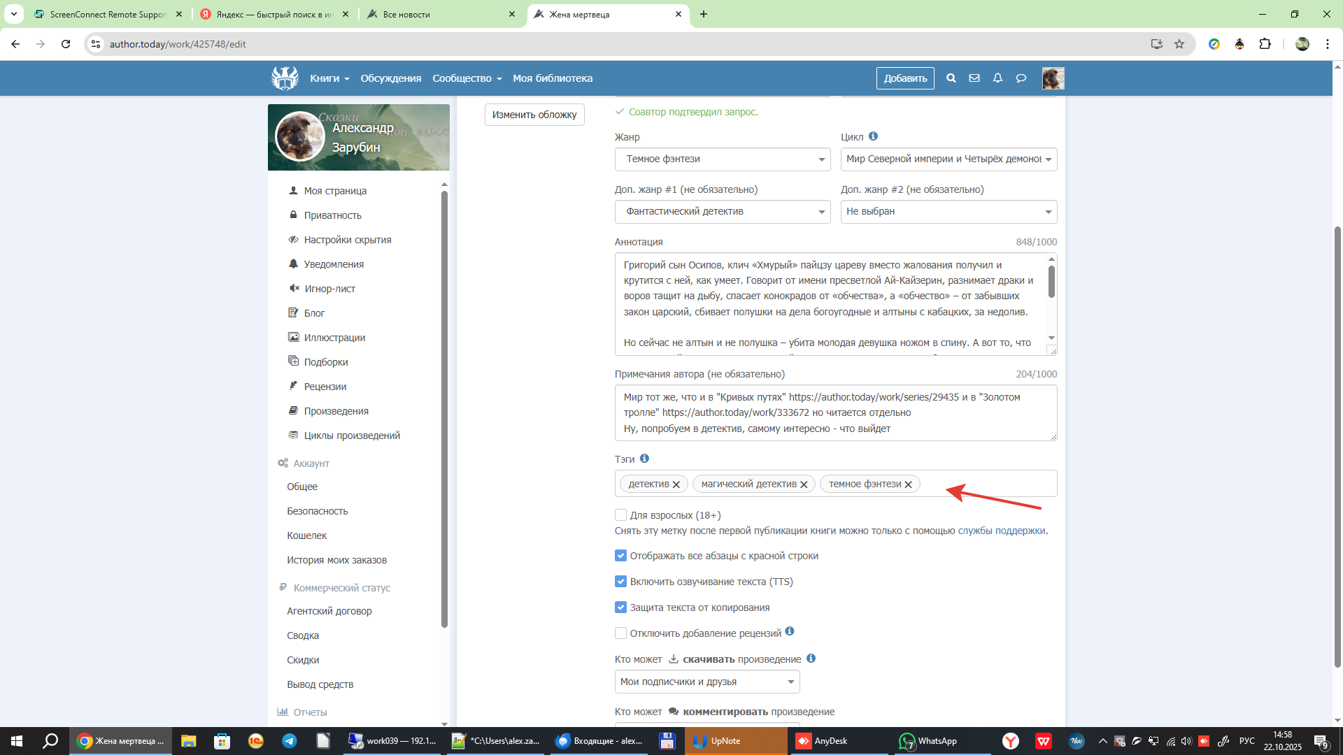The image size is (1343, 755).
Task: Switch to the 'Все новости' browser tab
Action: point(441,14)
